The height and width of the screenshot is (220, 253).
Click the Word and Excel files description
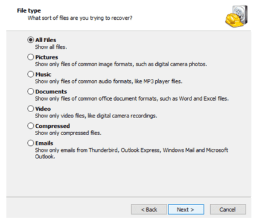(x=132, y=99)
